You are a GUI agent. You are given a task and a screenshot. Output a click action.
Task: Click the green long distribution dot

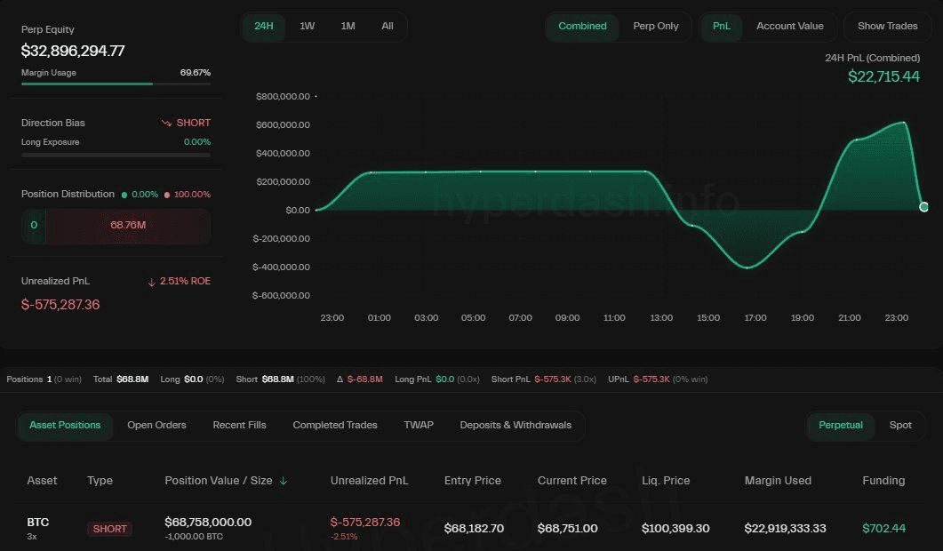124,195
